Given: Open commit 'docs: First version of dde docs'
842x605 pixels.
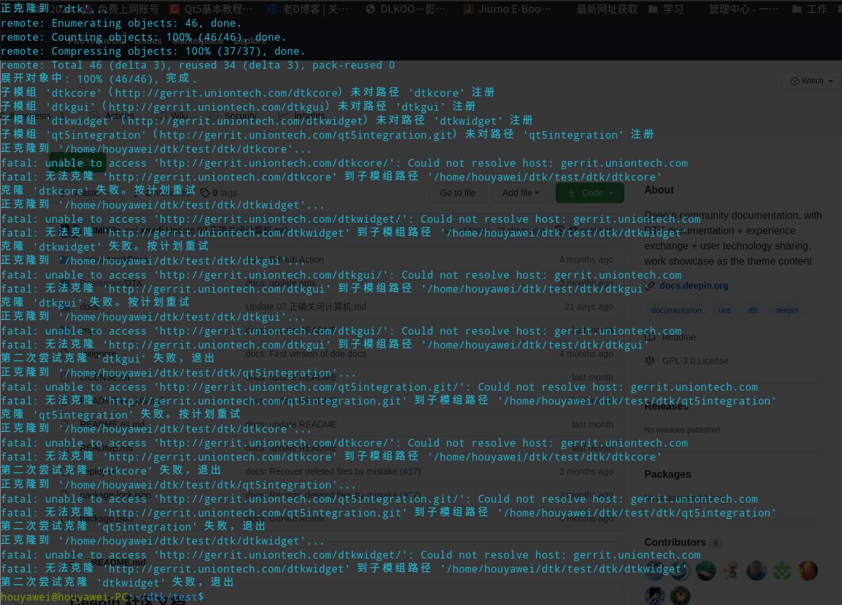Looking at the screenshot, I should click(x=306, y=354).
